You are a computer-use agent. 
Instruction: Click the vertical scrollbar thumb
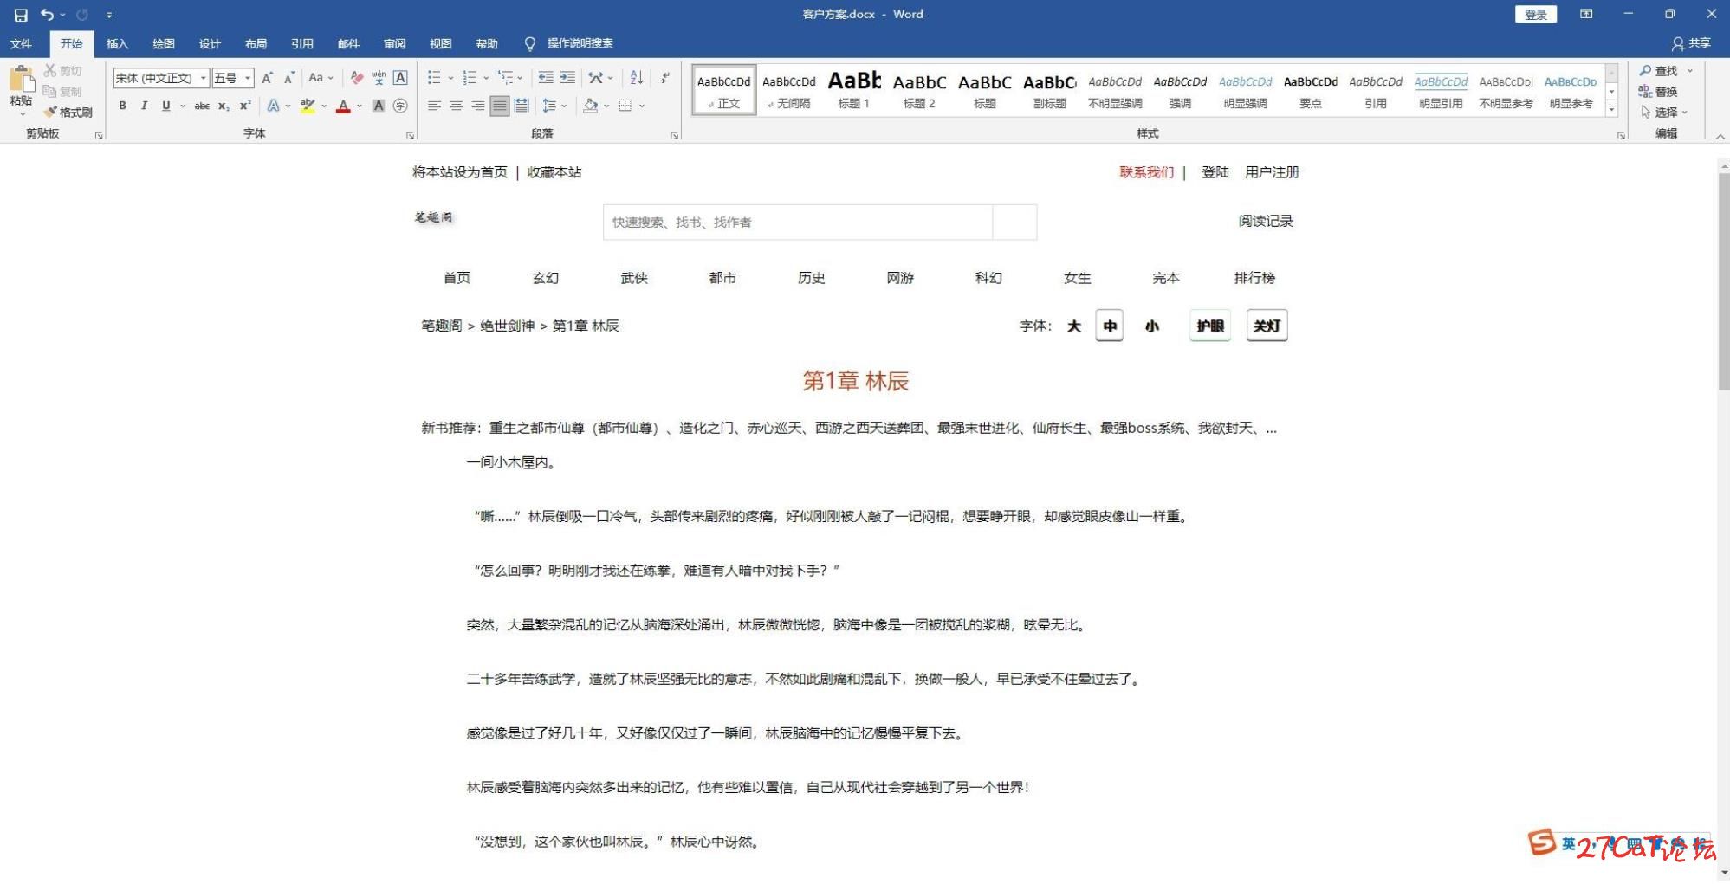click(1723, 281)
